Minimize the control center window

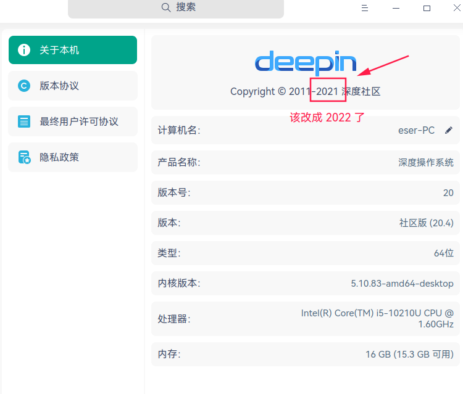396,8
